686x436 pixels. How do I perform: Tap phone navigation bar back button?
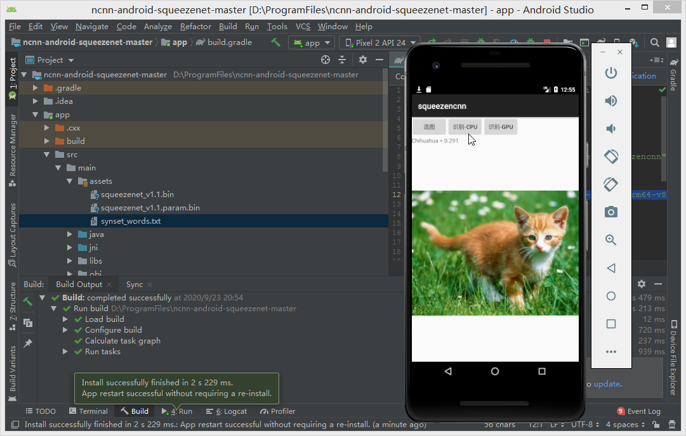pos(448,371)
